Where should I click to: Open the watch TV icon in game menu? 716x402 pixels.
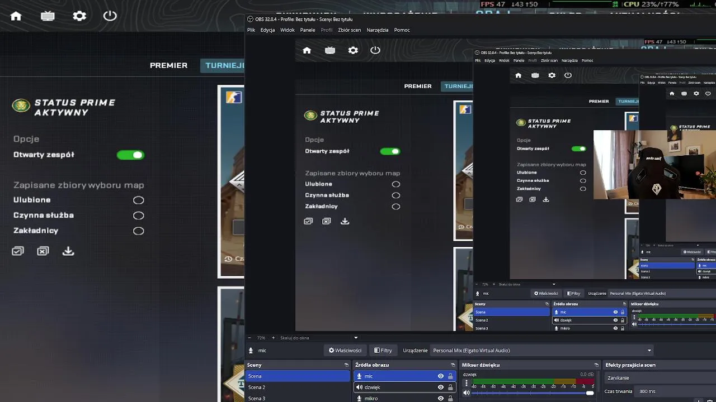click(48, 16)
